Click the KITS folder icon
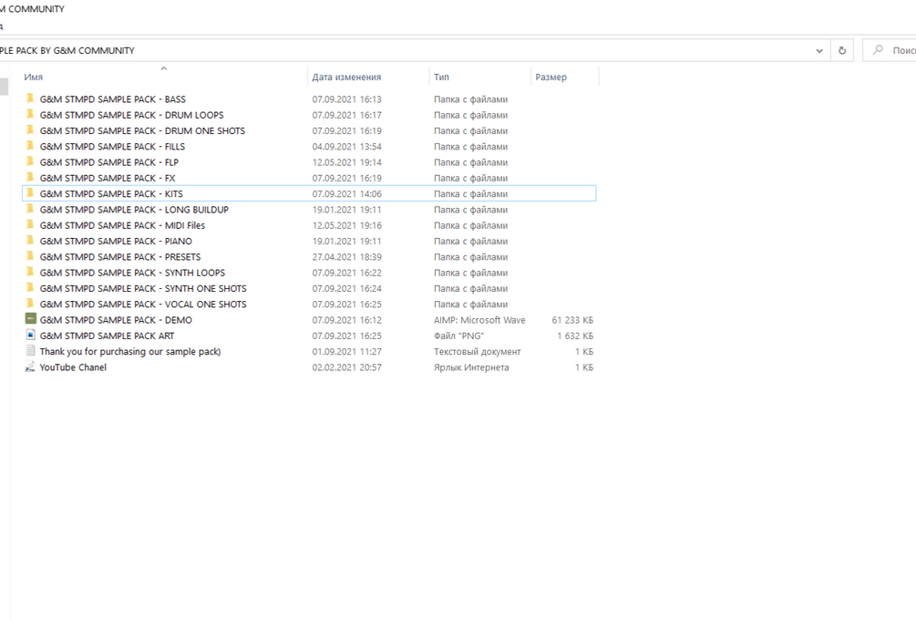This screenshot has height=620, width=916. 30,193
